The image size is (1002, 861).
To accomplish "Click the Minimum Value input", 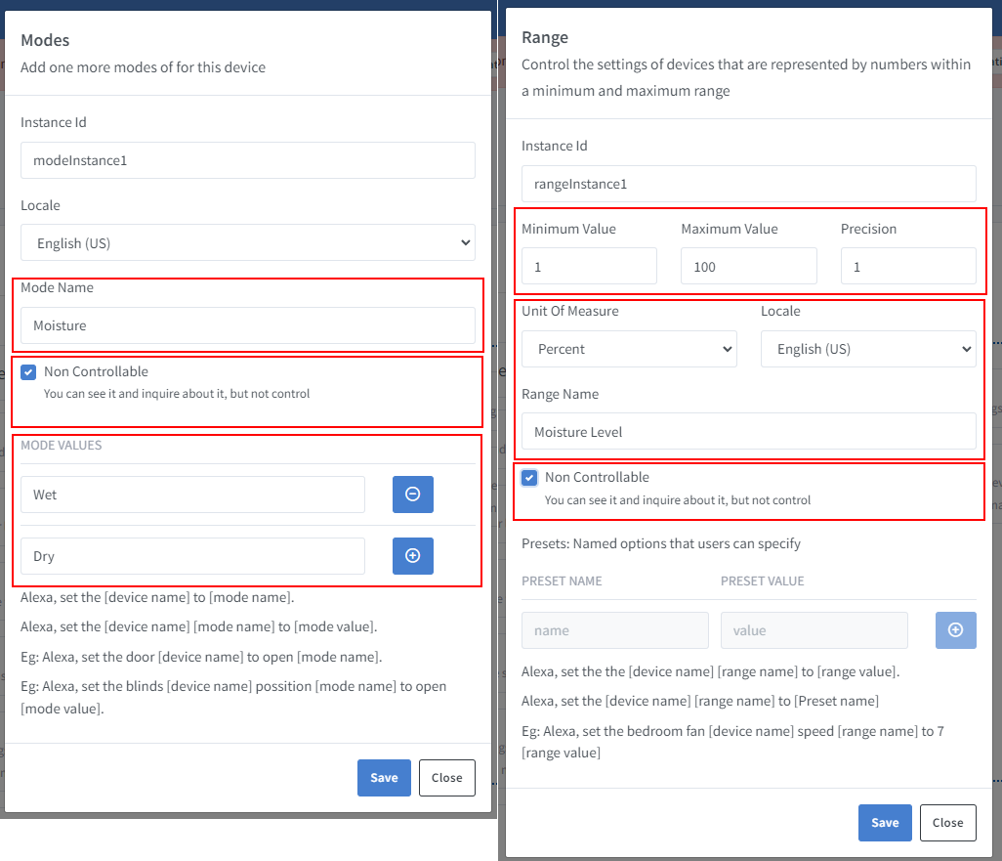I will [x=589, y=266].
